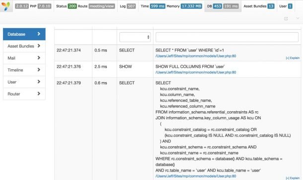Open the User sidebar panel
The height and width of the screenshot is (180, 303).
(x=24, y=82)
